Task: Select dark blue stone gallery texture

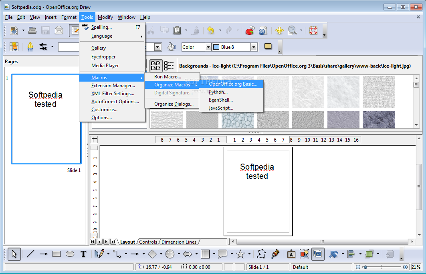Action: (378, 120)
